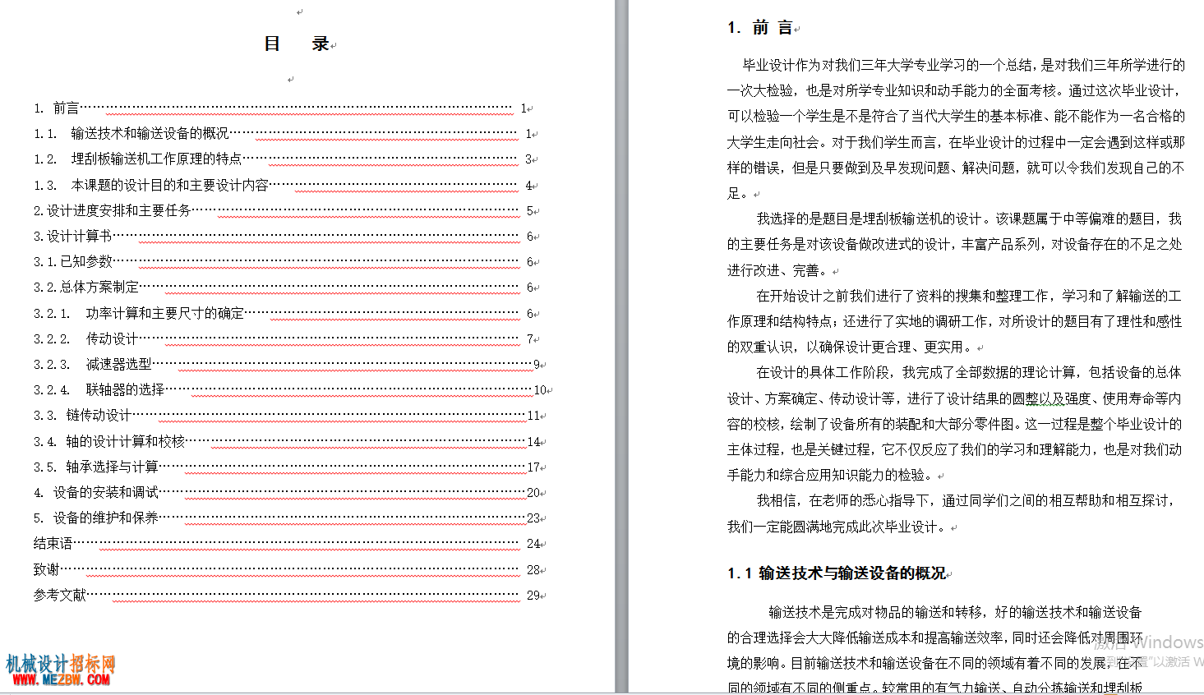Image resolution: width=1204 pixels, height=695 pixels.
Task: Click the gray divider between document pages
Action: point(622,347)
